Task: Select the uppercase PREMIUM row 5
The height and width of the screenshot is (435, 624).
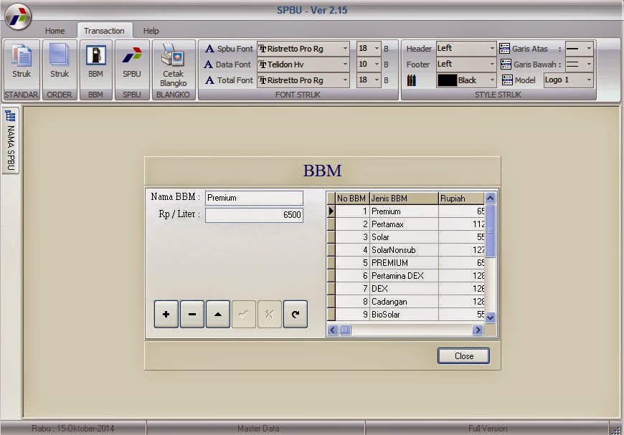Action: [406, 263]
